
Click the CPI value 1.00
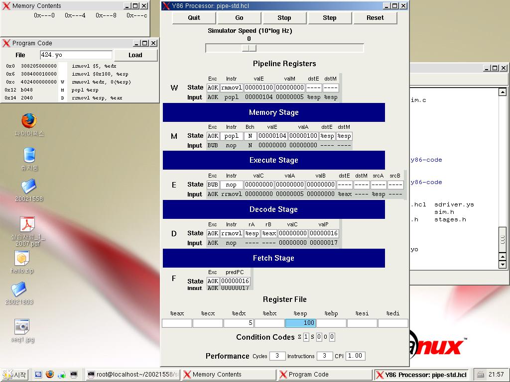tap(356, 356)
